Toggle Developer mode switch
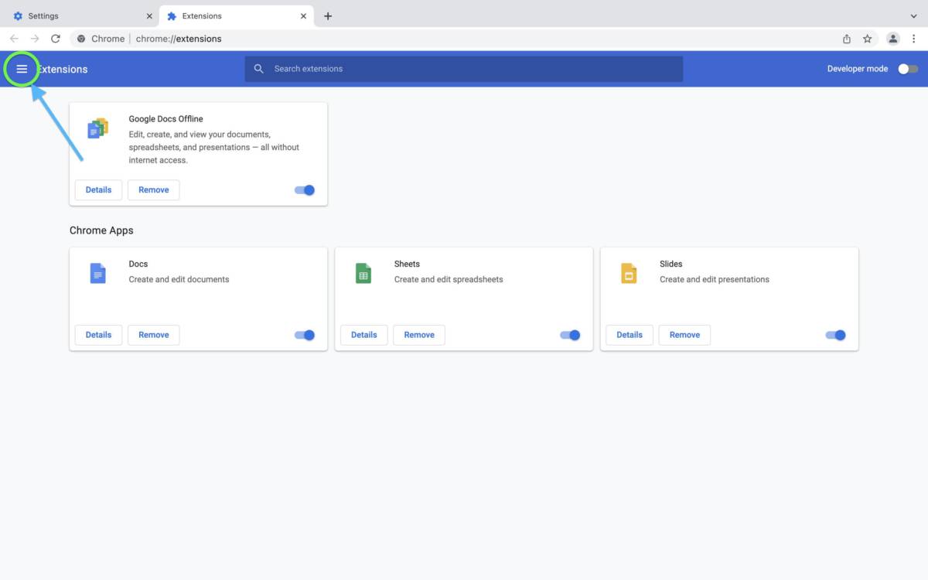 click(908, 69)
